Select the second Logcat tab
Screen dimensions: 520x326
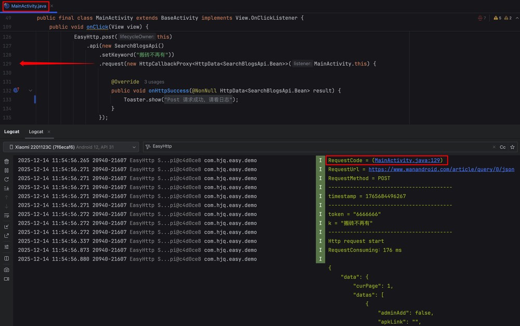coord(36,132)
